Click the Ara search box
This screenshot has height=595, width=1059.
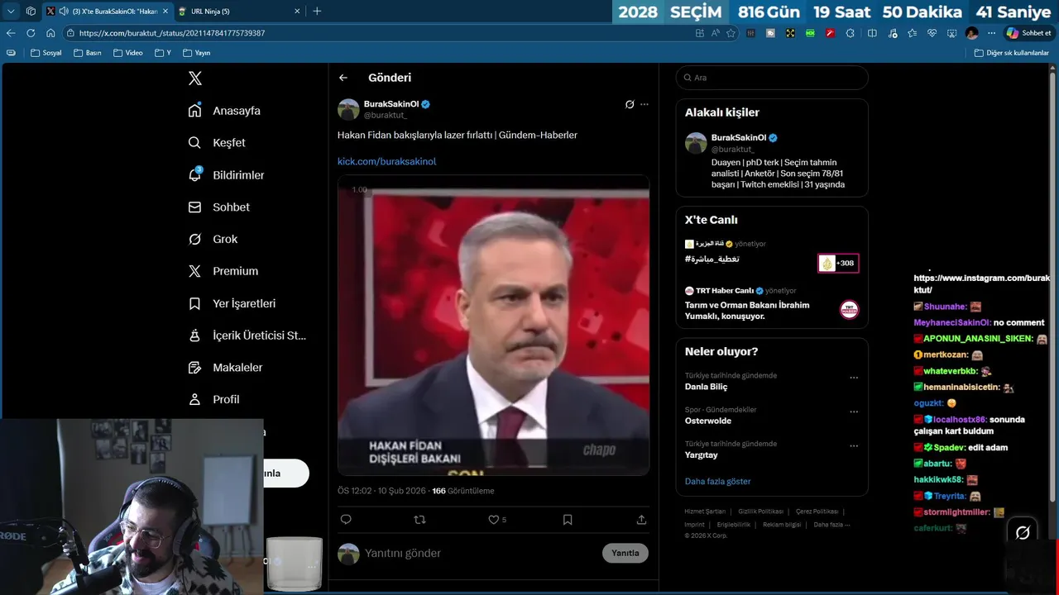pos(772,78)
